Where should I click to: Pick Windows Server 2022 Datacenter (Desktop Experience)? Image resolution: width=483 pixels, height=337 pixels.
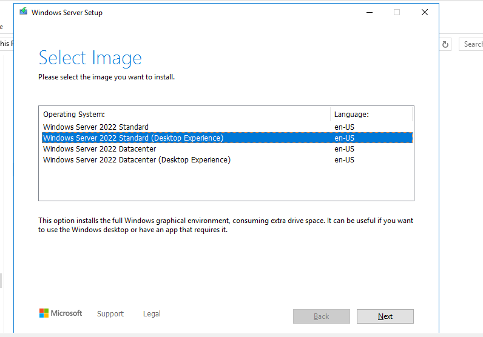[x=137, y=160]
